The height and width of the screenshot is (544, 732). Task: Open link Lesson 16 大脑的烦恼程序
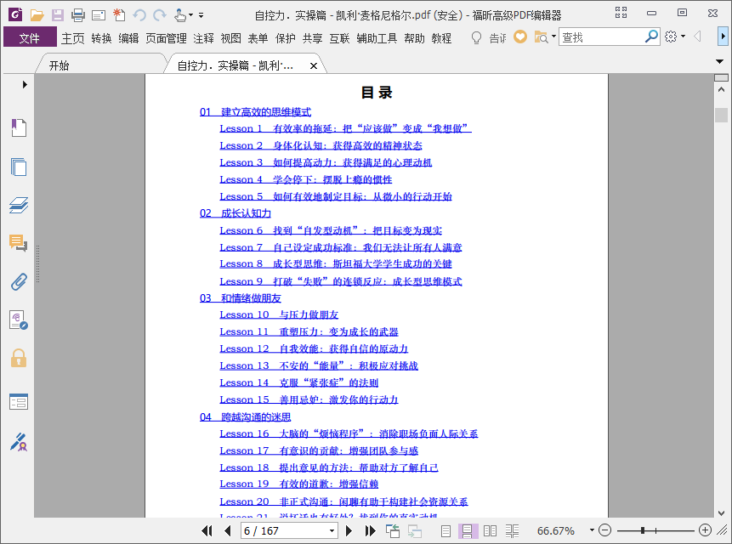click(x=349, y=433)
